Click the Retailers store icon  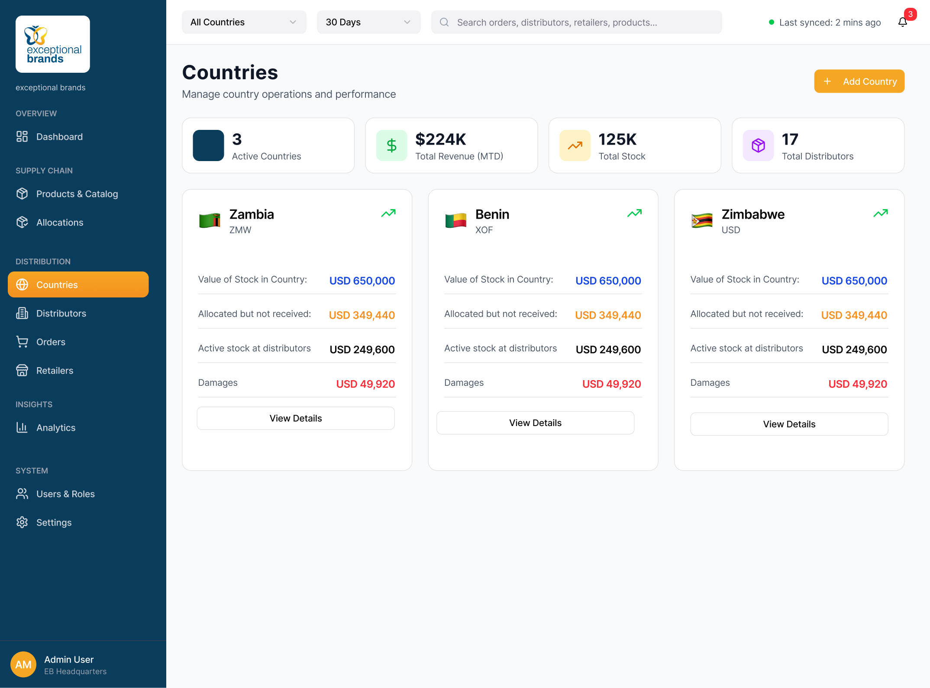(22, 370)
